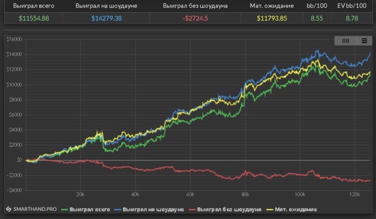Screen dimensions: 376x219
Task: Toggle the red 'Выиграл без шоудауна' legend series
Action: click(225, 208)
